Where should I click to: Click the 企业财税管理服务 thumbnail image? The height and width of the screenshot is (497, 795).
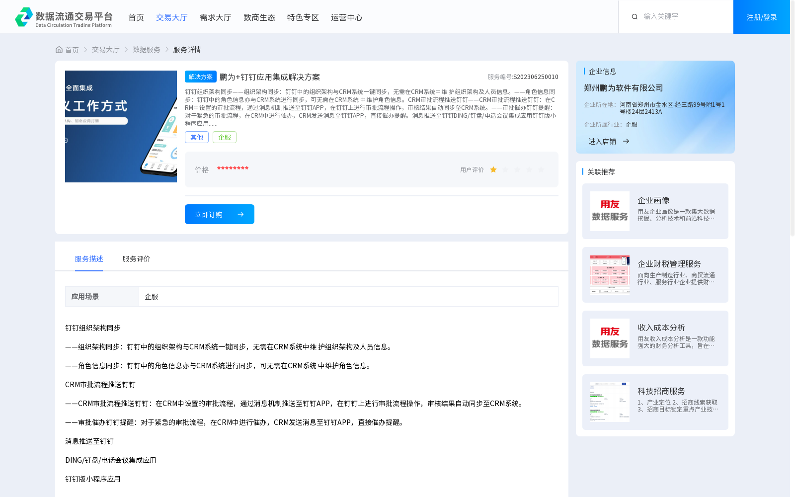tap(610, 275)
